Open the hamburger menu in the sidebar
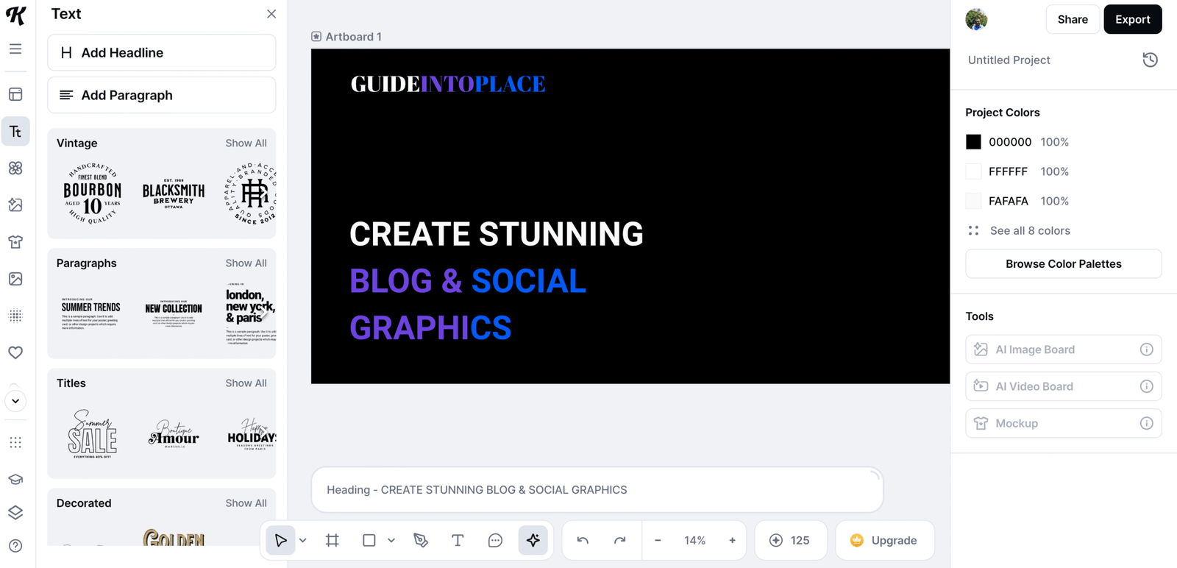 15,49
